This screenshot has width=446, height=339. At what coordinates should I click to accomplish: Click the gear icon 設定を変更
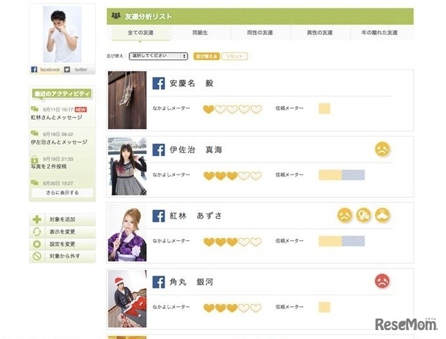pyautogui.click(x=37, y=244)
